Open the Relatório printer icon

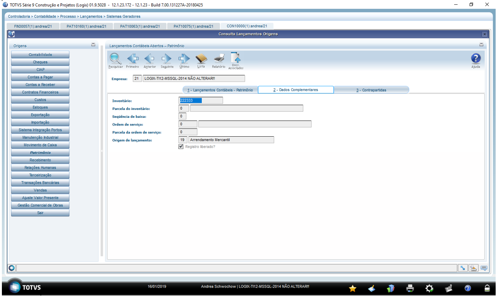coord(218,59)
